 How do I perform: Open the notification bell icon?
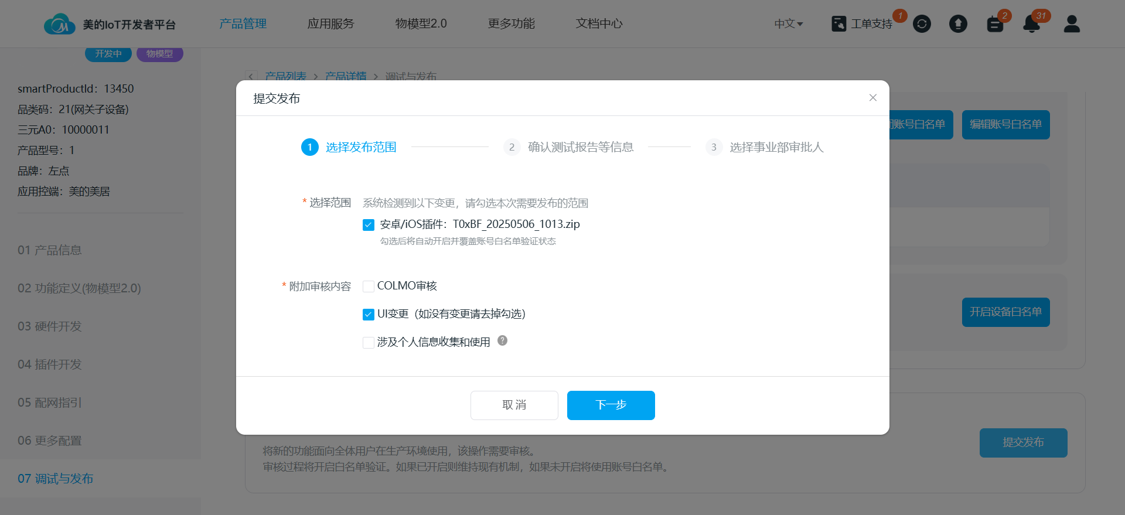1031,24
